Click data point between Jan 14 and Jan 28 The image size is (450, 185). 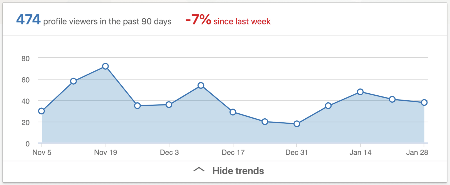[x=392, y=99]
